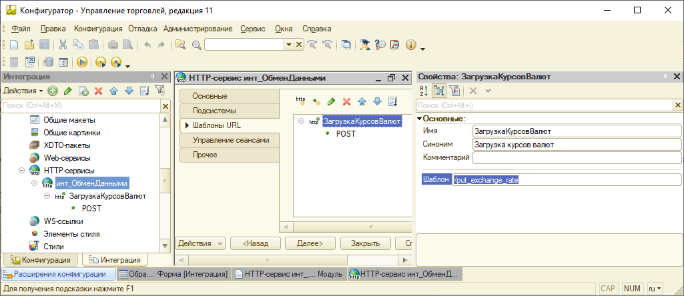Image resolution: width=684 pixels, height=296 pixels.
Task: Toggle important-properties-only filter icon in Свойства
Action: tap(454, 91)
